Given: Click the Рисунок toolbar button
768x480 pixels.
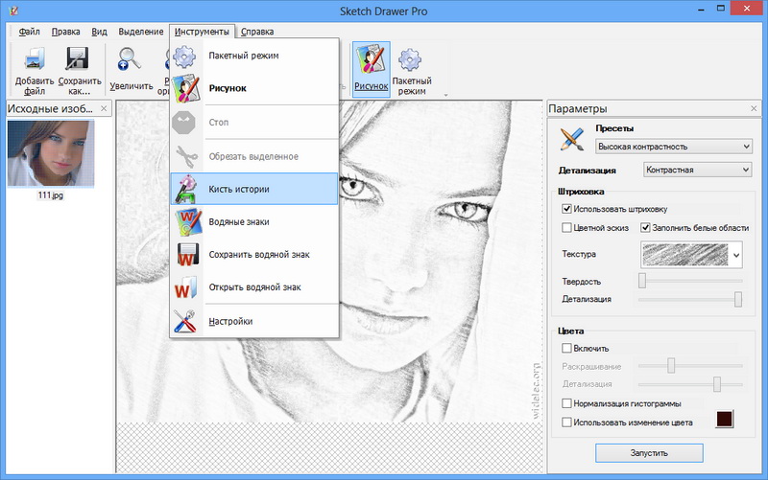Looking at the screenshot, I should coord(371,69).
